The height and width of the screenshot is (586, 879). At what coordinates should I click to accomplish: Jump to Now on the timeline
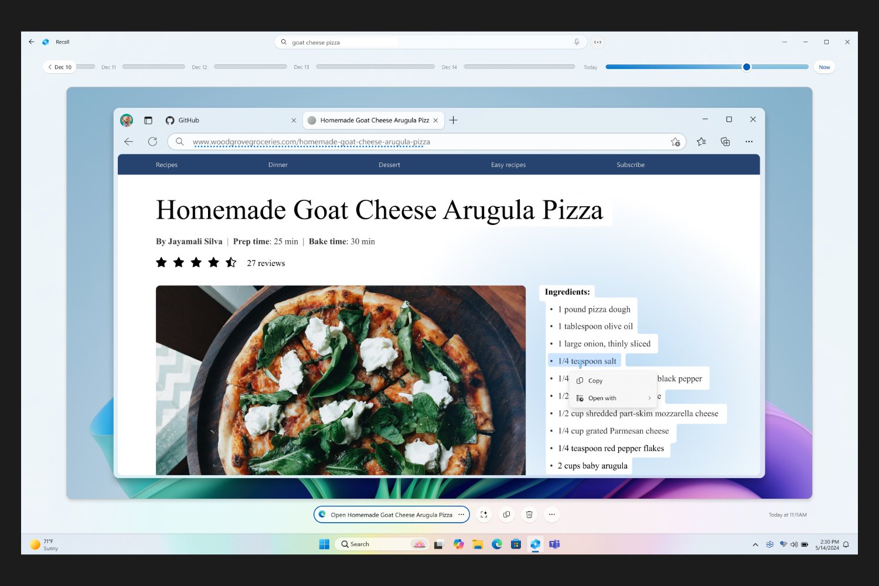click(824, 67)
